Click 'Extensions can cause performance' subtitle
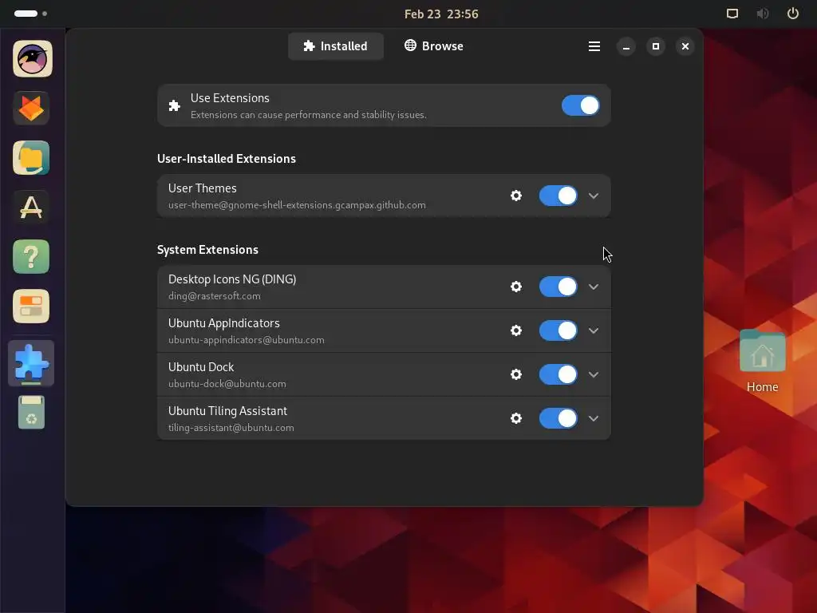 [309, 115]
